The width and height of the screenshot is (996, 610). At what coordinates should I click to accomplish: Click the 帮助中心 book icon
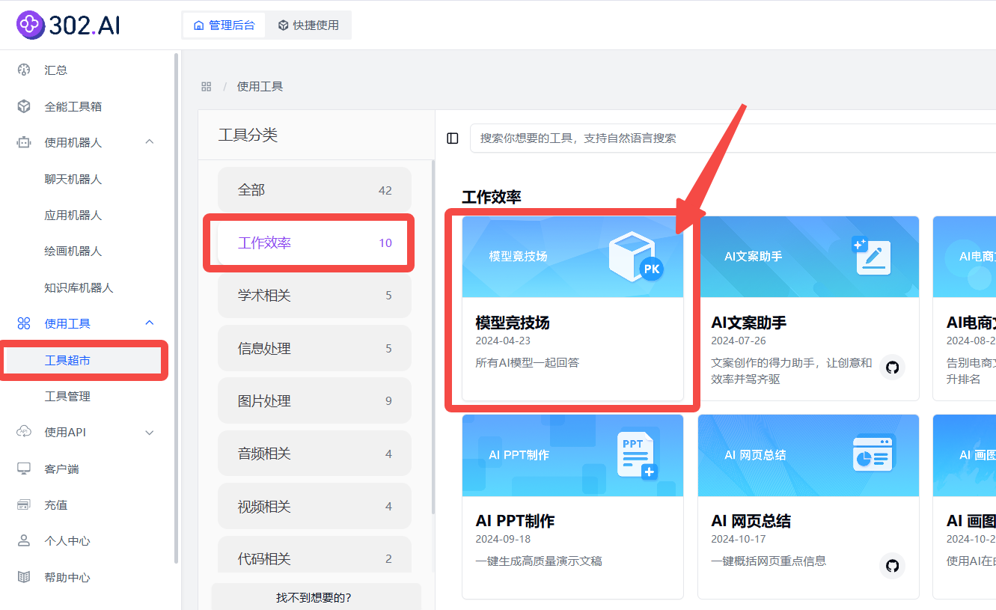(24, 577)
